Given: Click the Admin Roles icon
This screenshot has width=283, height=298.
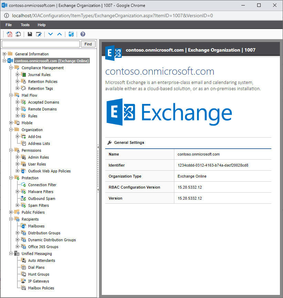Looking at the screenshot, I should (x=23, y=157).
